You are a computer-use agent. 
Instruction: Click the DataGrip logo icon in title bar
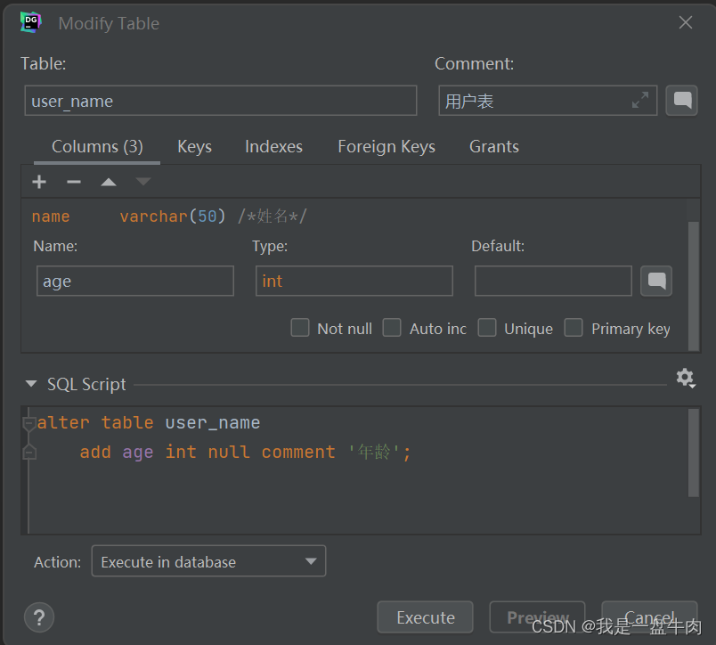30,22
